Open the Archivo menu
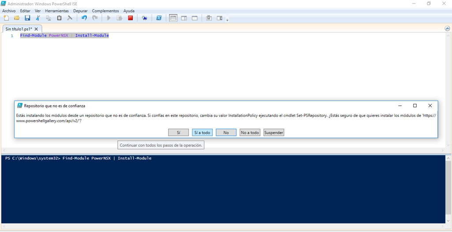452x232 pixels. pyautogui.click(x=9, y=11)
